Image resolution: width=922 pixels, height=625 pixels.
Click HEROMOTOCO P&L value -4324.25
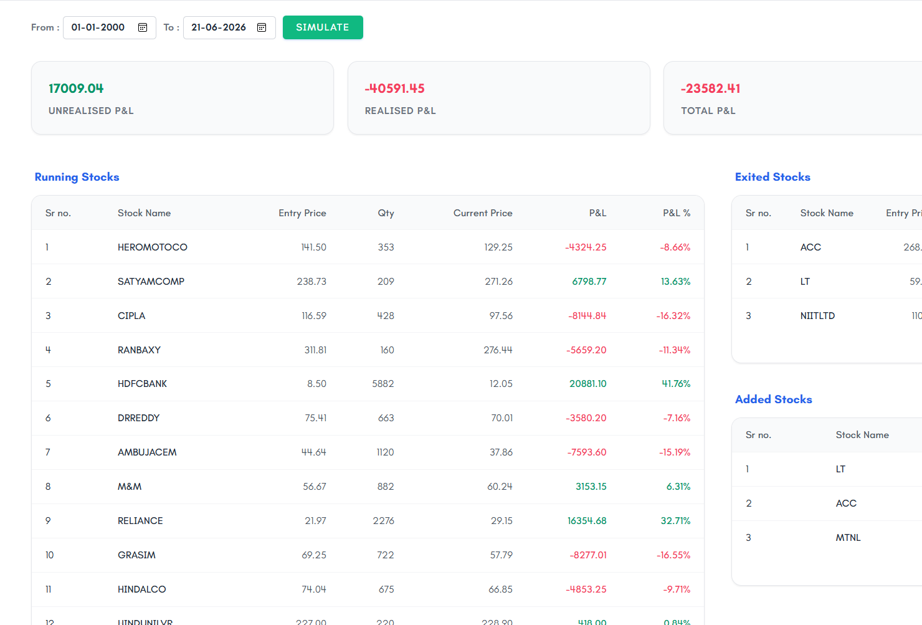point(586,247)
